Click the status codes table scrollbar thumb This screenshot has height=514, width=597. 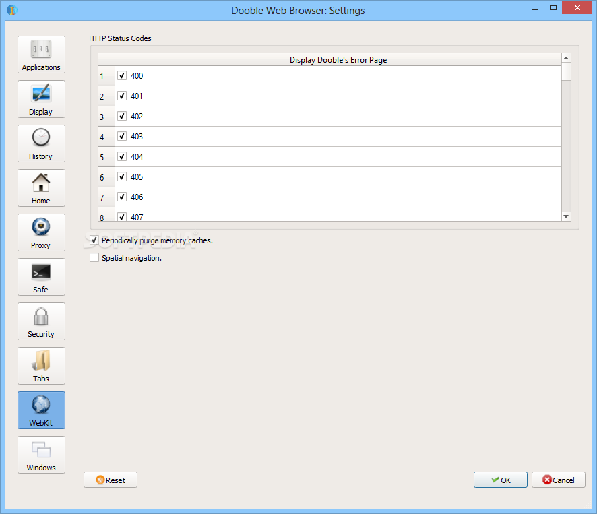[x=566, y=71]
